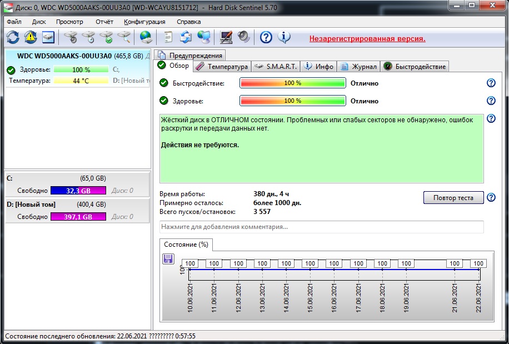Click the globe with disk toolbar icon
The height and width of the screenshot is (344, 509).
click(x=146, y=37)
